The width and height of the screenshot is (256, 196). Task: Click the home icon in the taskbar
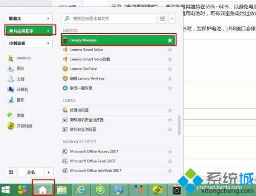coord(43,190)
